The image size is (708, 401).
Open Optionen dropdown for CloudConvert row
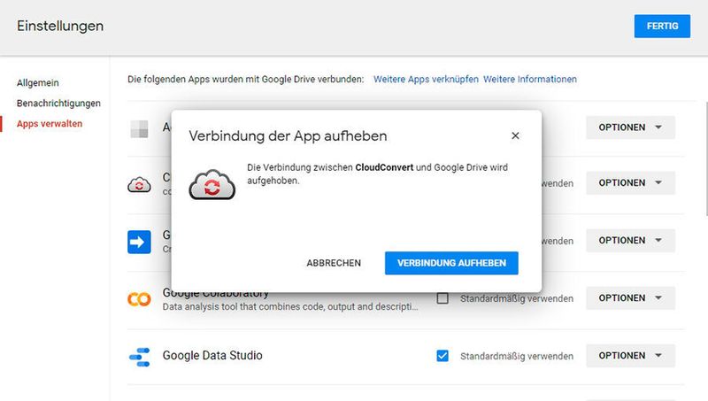coord(630,183)
